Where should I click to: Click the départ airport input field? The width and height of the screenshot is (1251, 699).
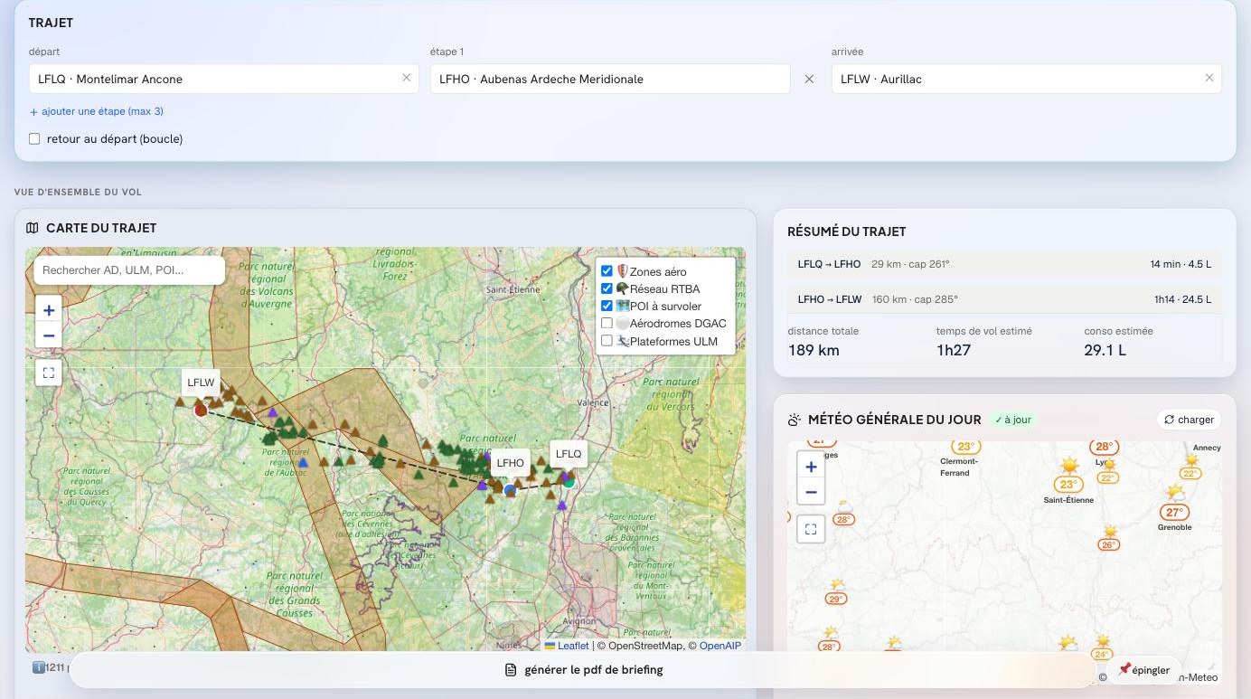[x=223, y=79]
